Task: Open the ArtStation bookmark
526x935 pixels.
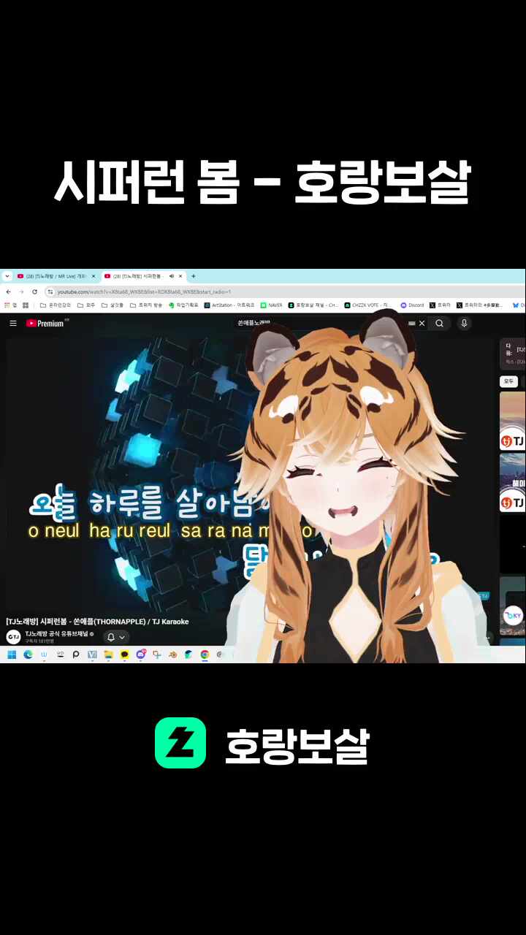Action: click(x=229, y=305)
